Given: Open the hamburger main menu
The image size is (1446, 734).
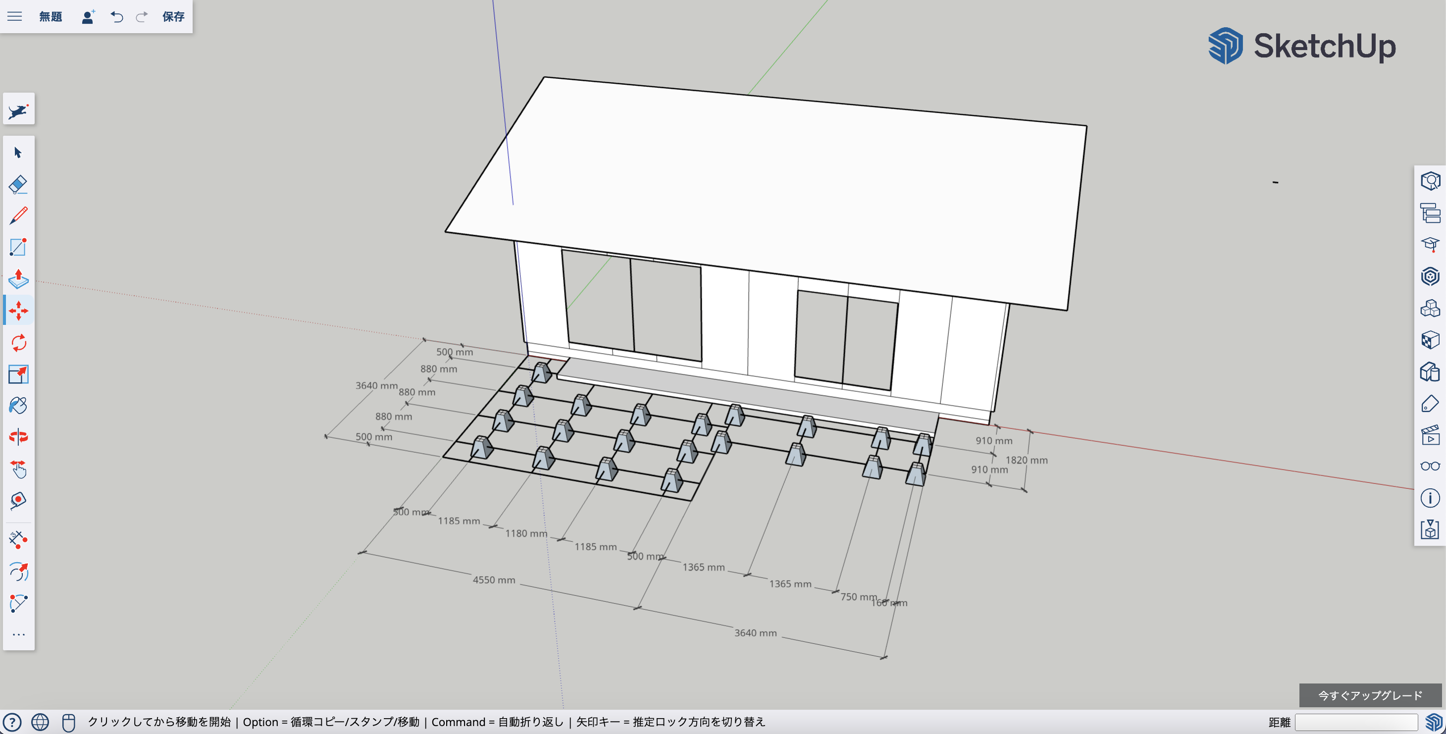Looking at the screenshot, I should (x=14, y=17).
